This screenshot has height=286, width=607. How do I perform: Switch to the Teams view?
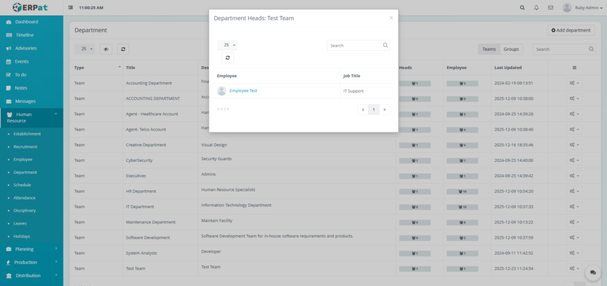[489, 49]
